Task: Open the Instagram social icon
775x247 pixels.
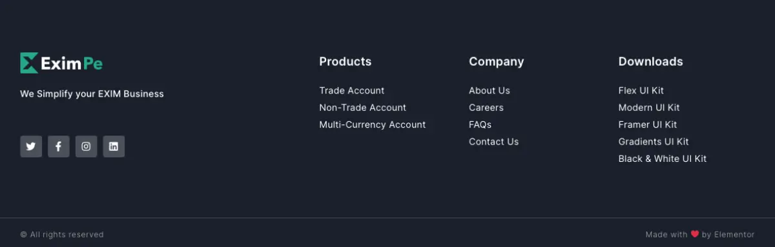Action: (86, 146)
